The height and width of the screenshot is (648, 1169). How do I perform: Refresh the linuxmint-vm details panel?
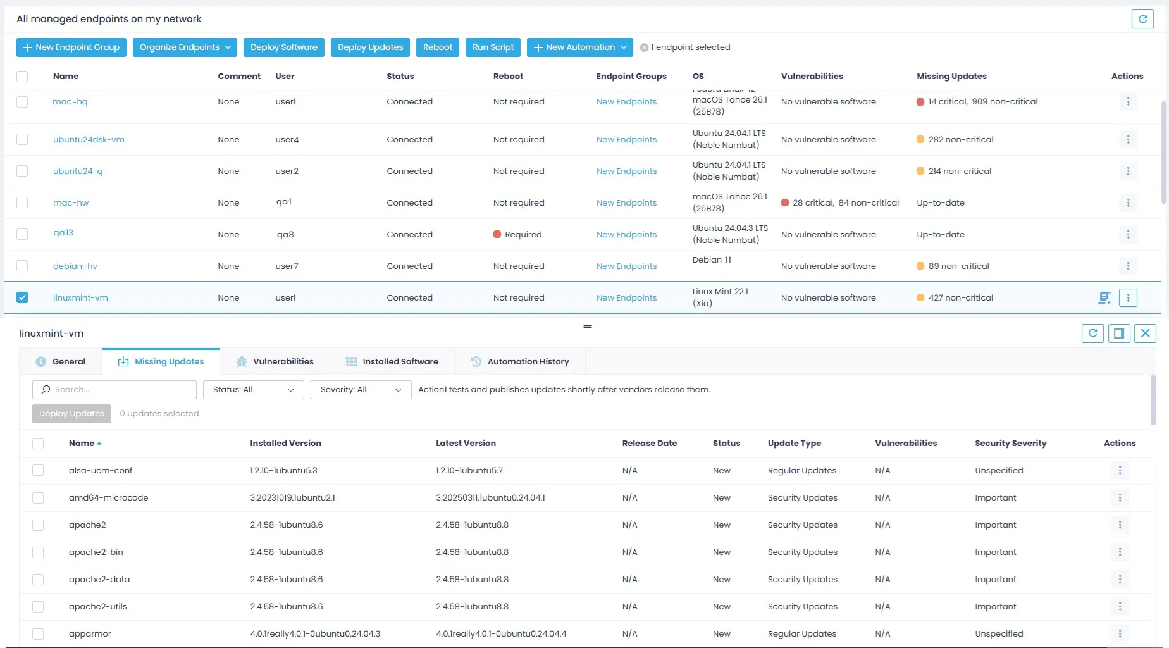click(x=1092, y=333)
